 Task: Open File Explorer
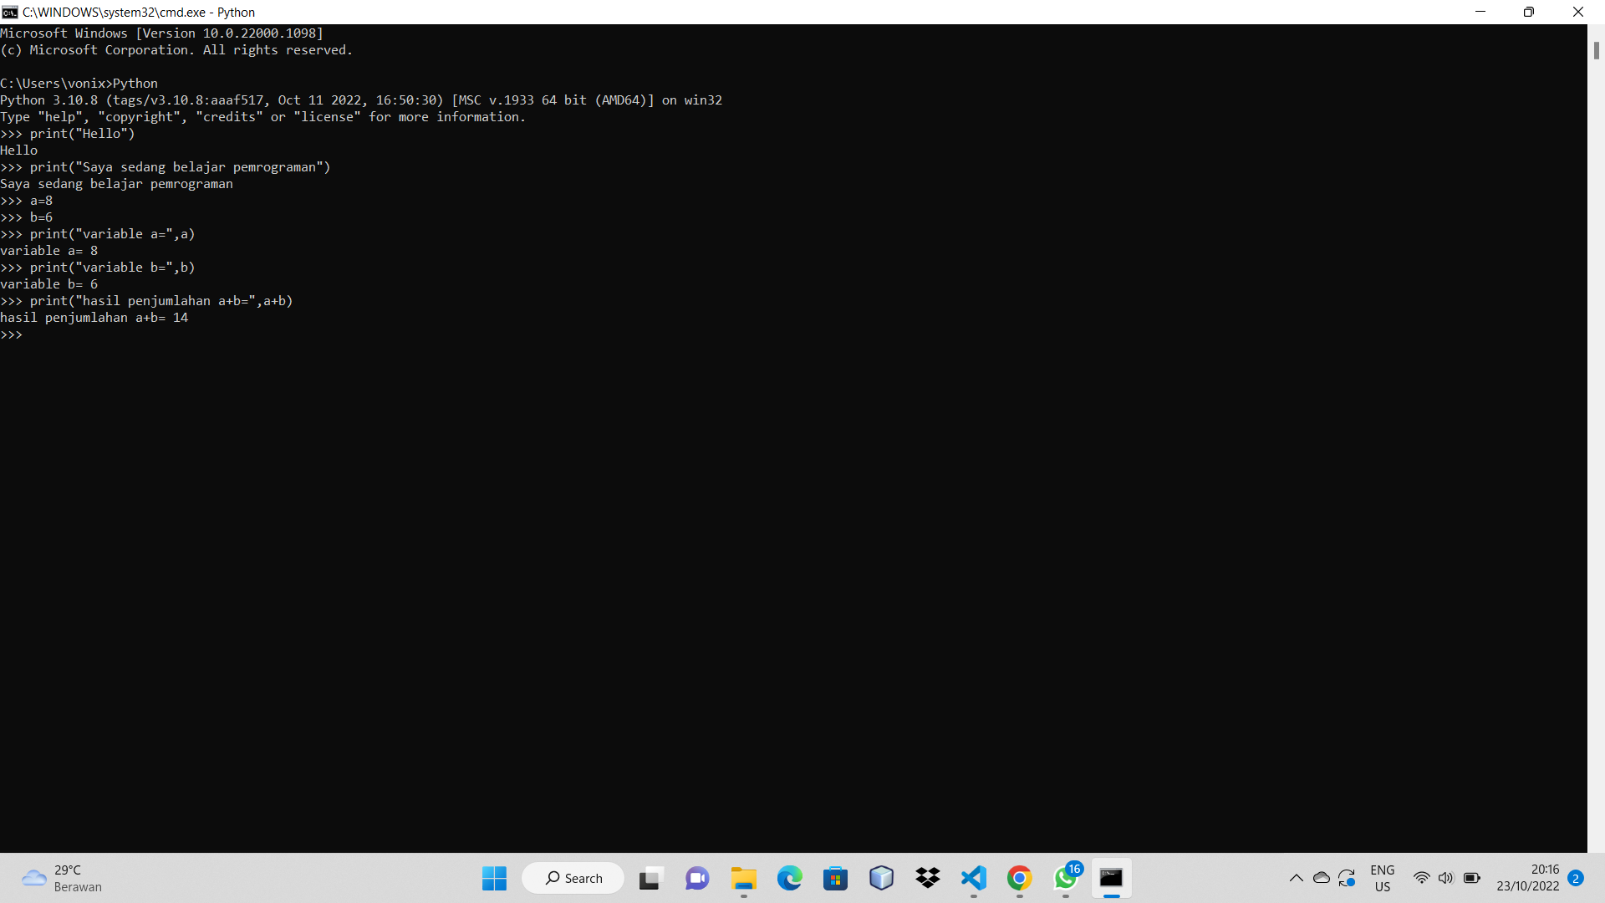point(744,878)
